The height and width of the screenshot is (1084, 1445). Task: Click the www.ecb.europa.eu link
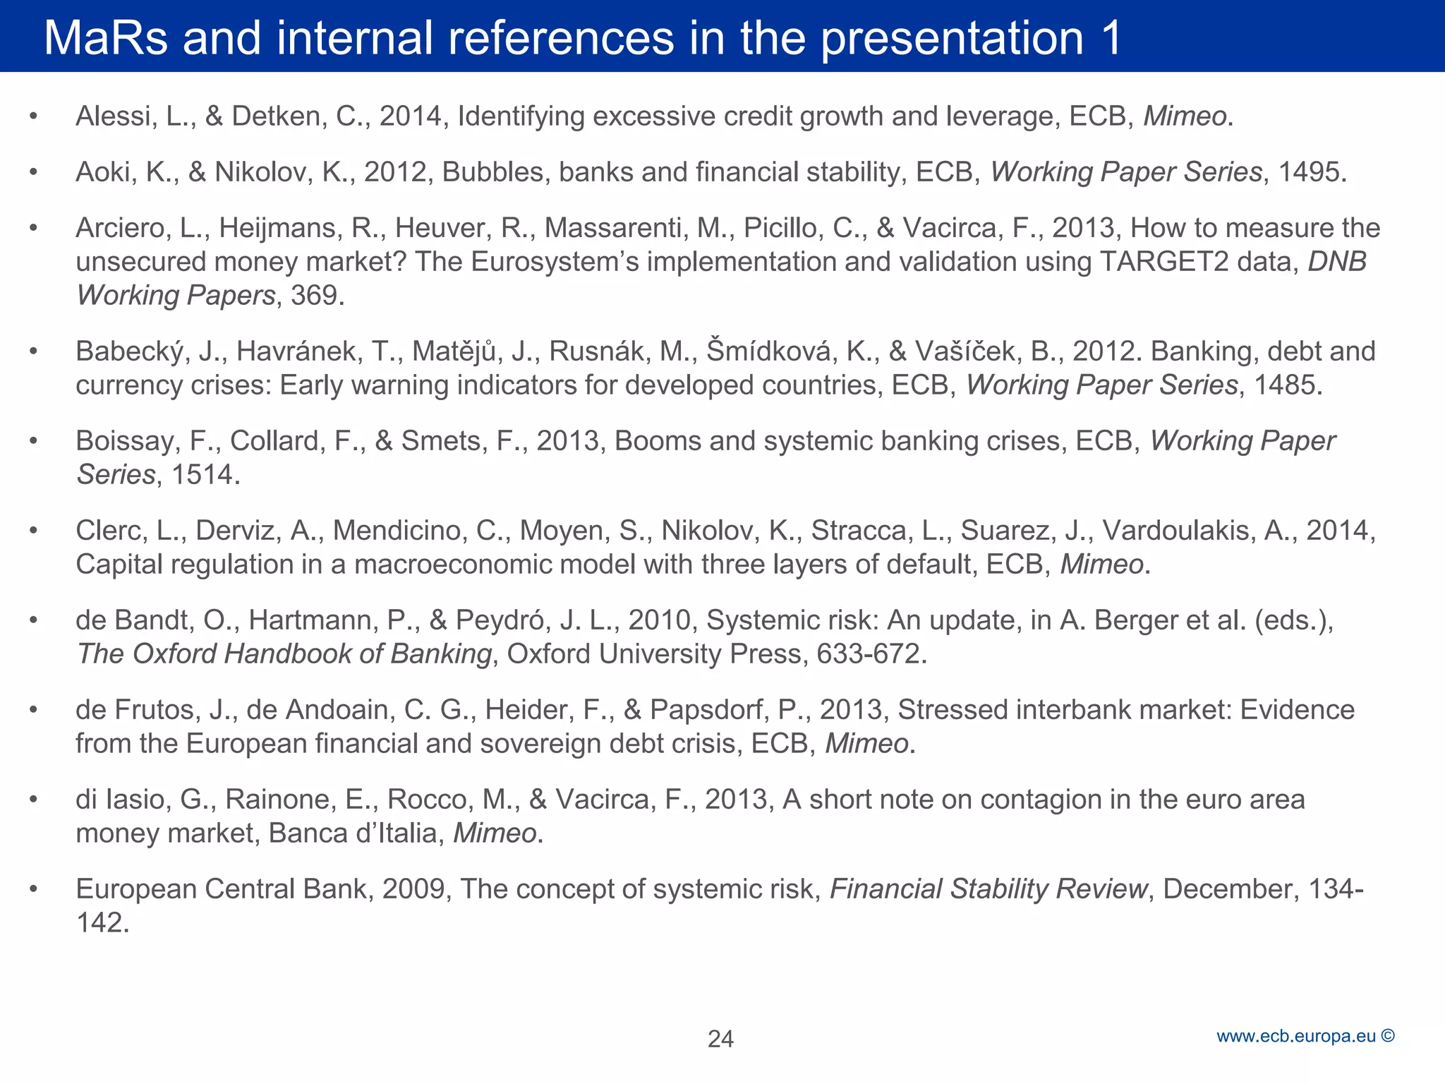(x=1295, y=1036)
